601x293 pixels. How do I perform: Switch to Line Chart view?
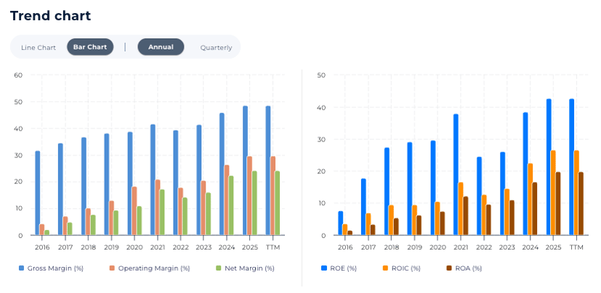(x=39, y=47)
